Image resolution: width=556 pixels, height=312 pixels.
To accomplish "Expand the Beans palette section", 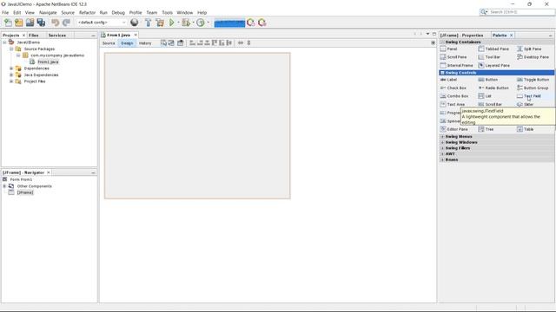I will pyautogui.click(x=442, y=159).
